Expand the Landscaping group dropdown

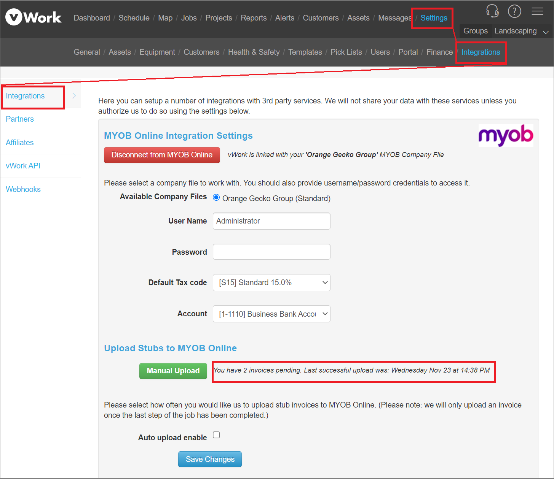pos(521,31)
